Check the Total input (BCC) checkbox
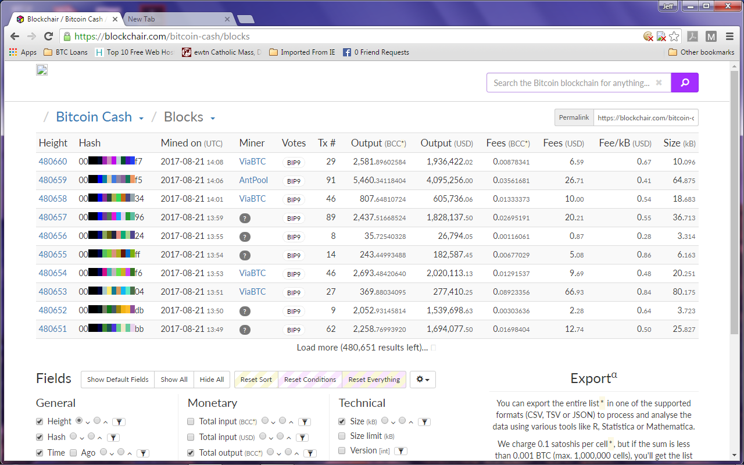The height and width of the screenshot is (465, 744). pyautogui.click(x=191, y=421)
